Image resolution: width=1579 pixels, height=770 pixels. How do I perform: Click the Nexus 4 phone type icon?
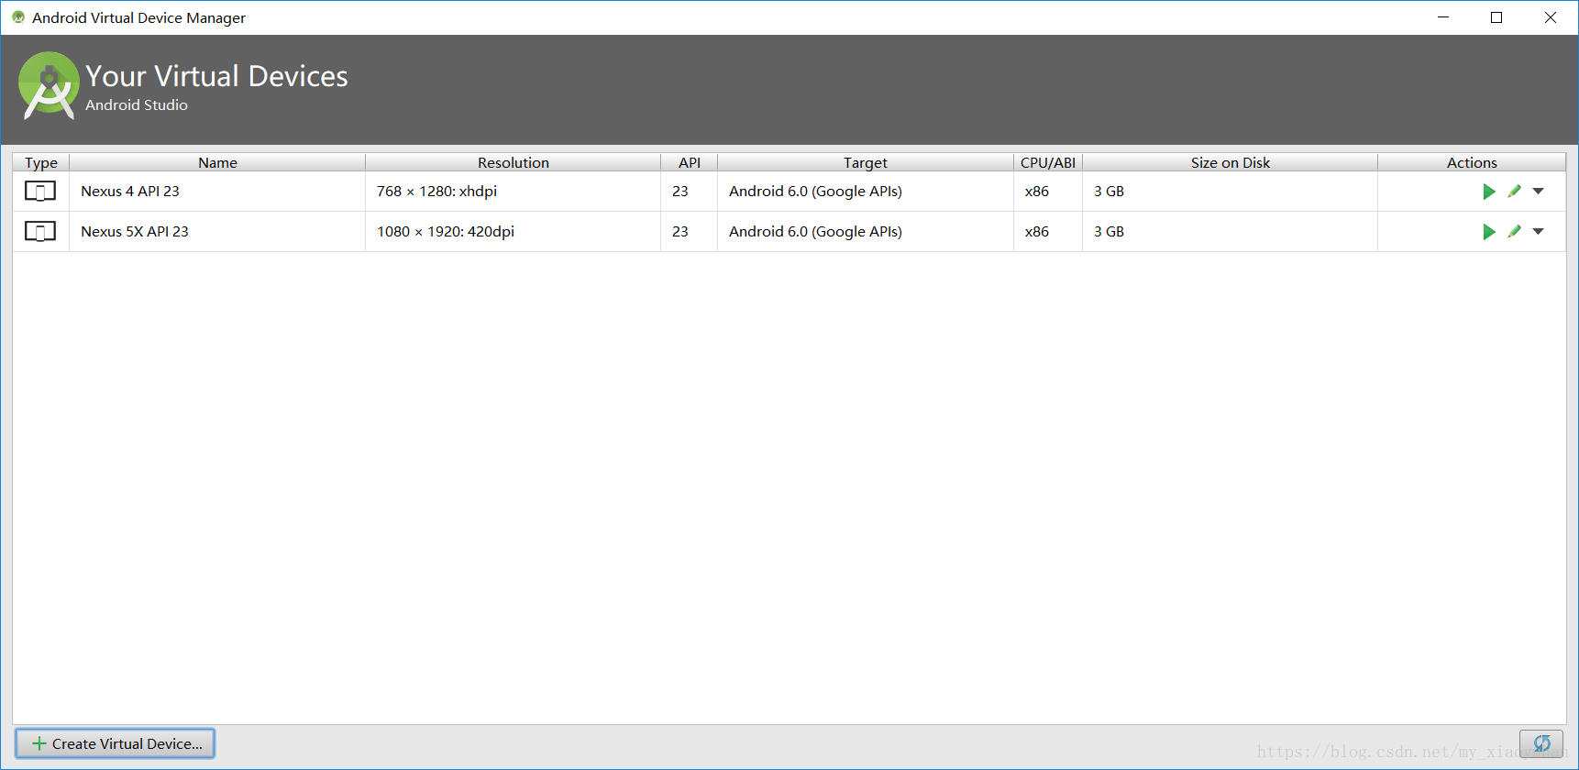[x=40, y=192]
